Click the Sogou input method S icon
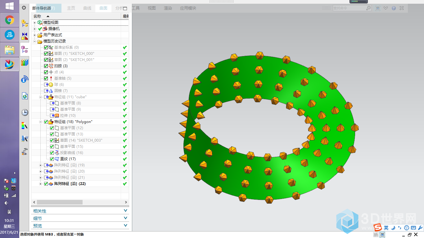 point(378,227)
